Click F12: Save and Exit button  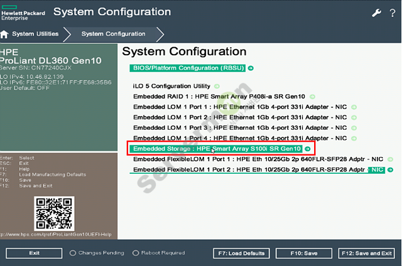[366, 253]
